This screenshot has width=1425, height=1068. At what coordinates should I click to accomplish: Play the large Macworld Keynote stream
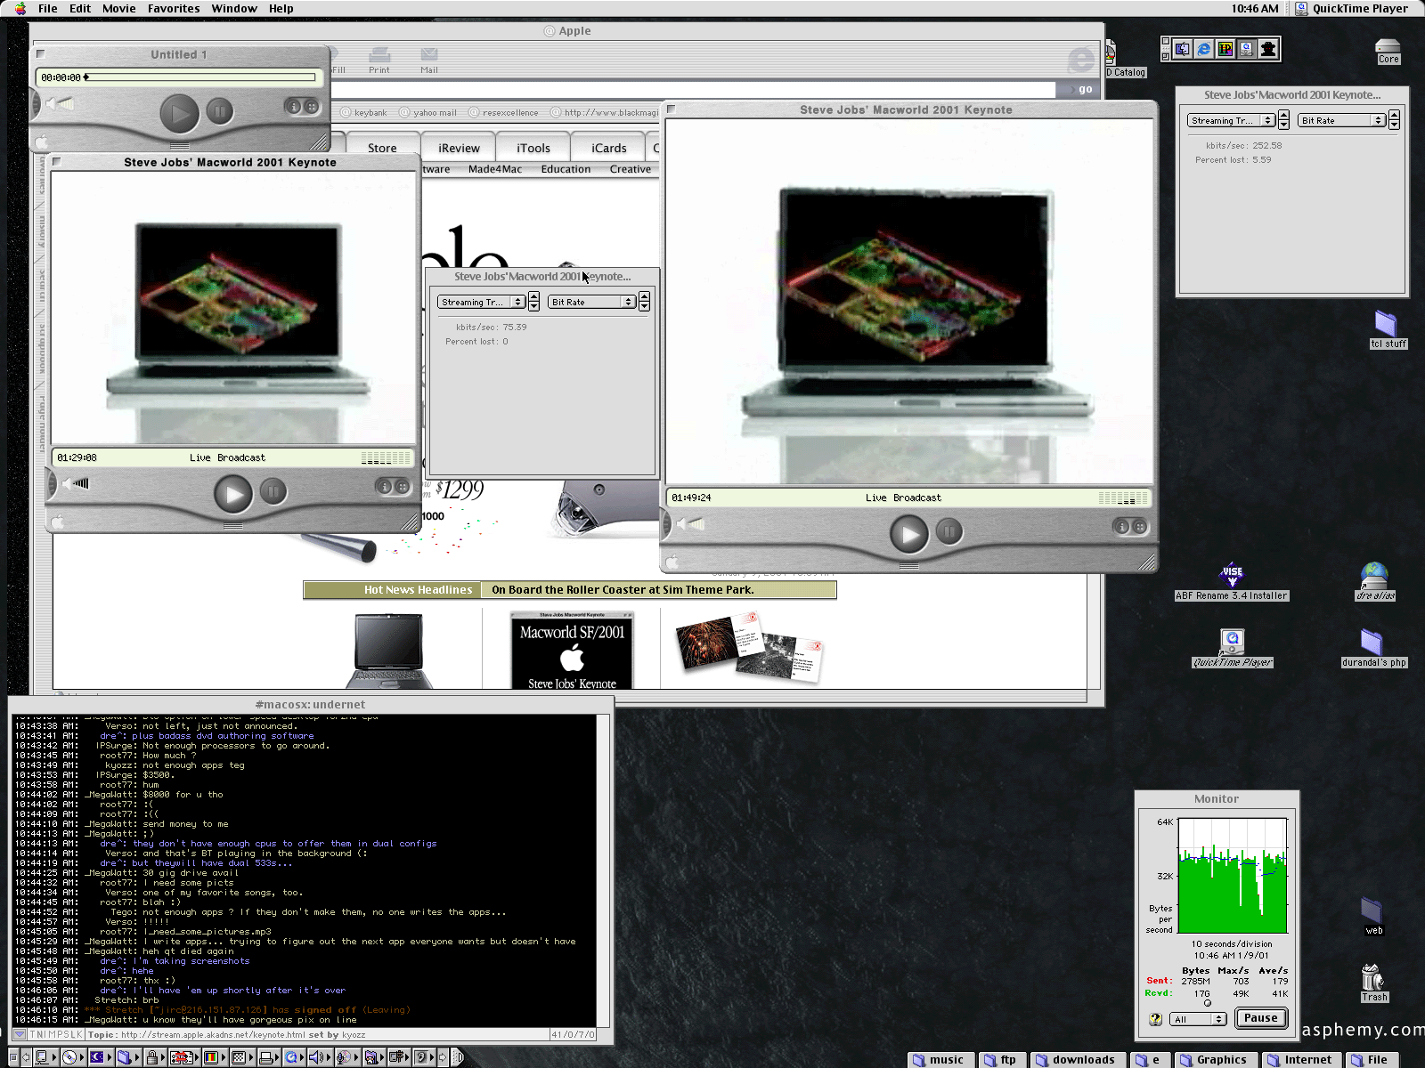click(x=908, y=534)
